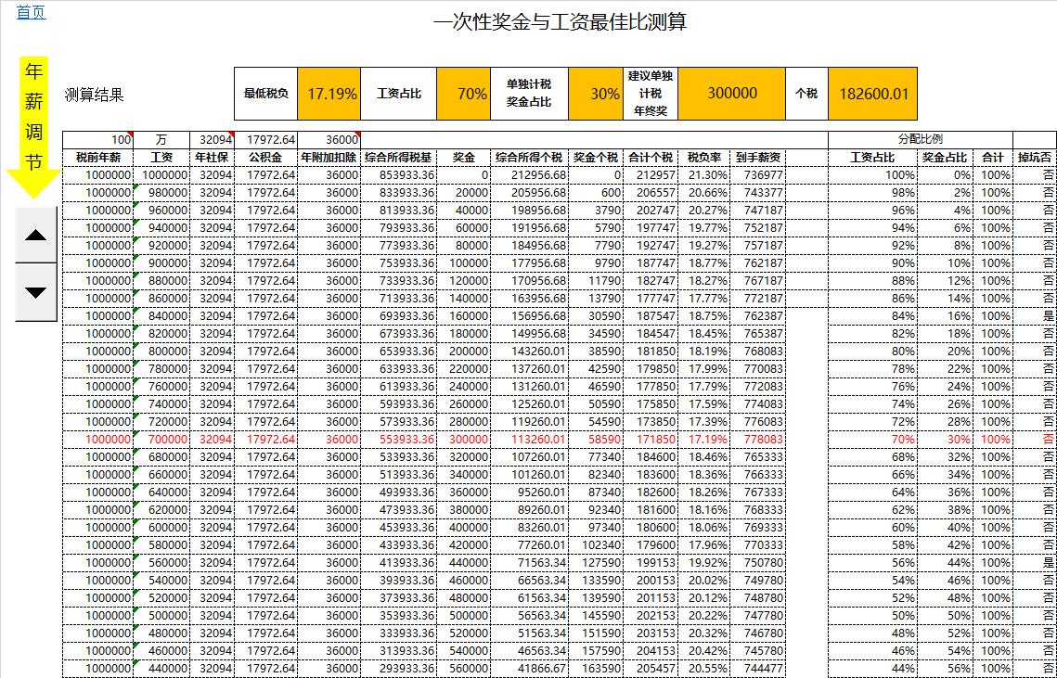
Task: Select the orange 30% bonus ratio cell
Action: click(x=596, y=94)
